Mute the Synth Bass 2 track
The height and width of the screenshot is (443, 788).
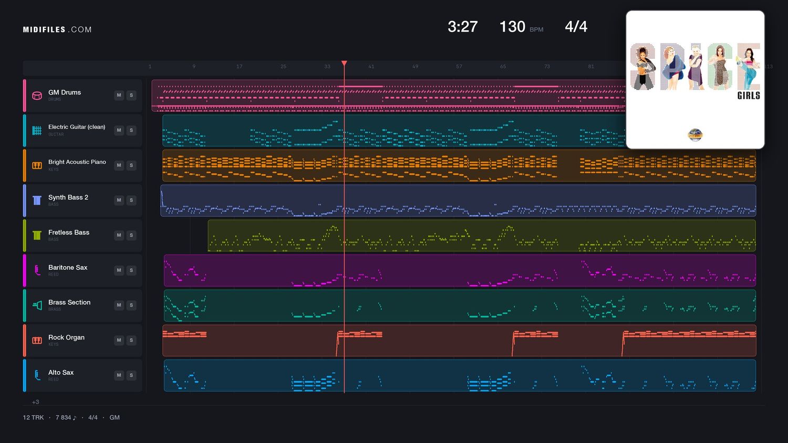pos(119,201)
